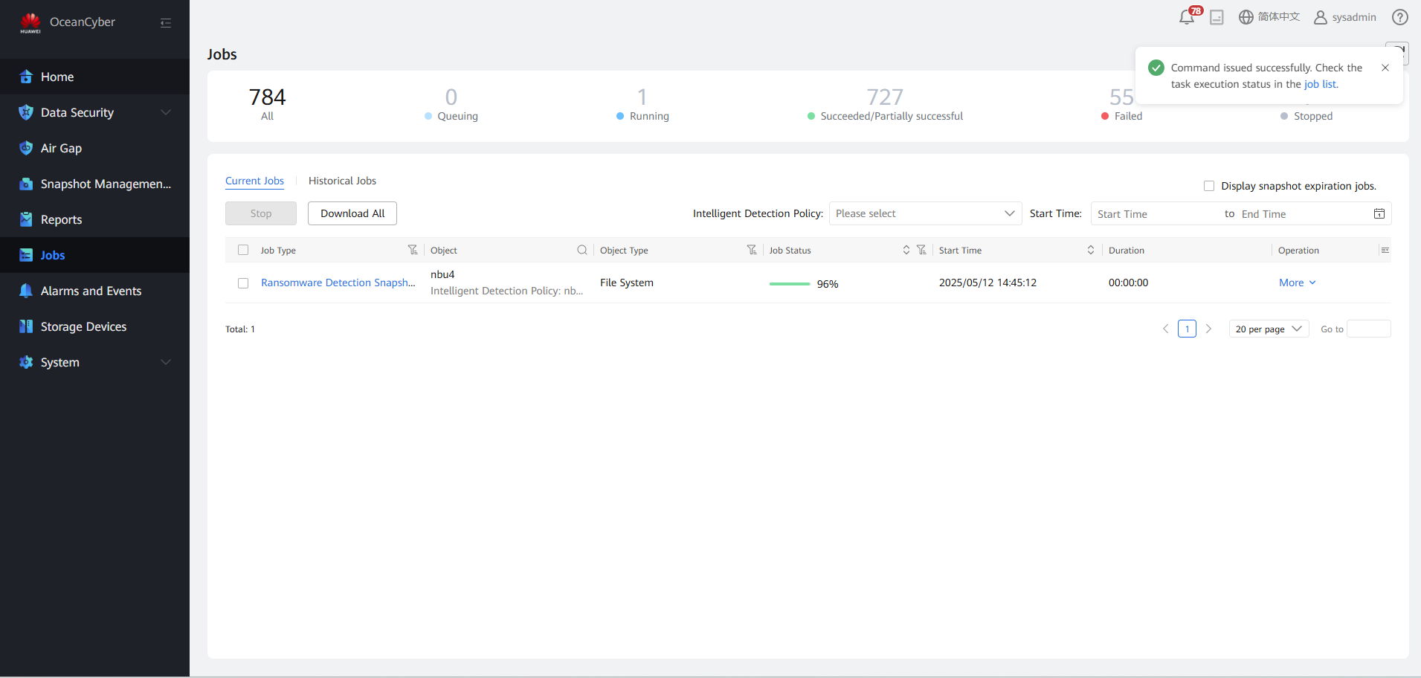Click the column settings icon in table header
The height and width of the screenshot is (678, 1421).
1385,250
